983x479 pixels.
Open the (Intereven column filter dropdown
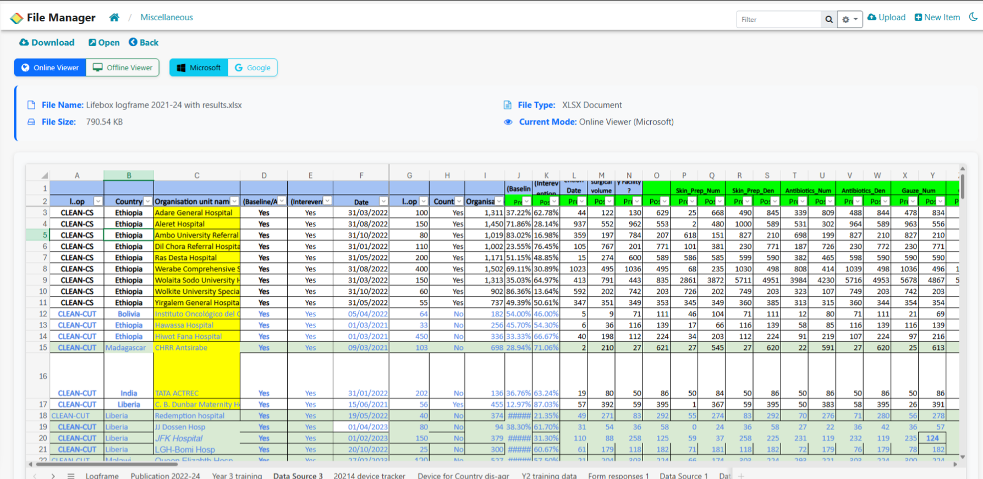327,201
